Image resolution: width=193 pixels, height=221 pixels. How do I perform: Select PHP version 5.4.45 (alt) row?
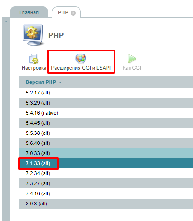pyautogui.click(x=106, y=123)
